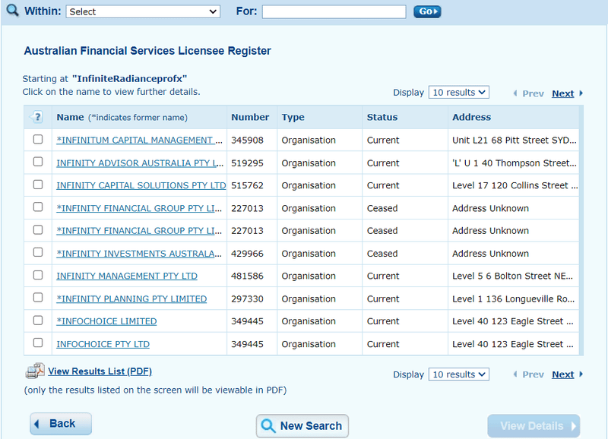This screenshot has width=608, height=439.
Task: Click licence number 515762
Action: point(248,185)
